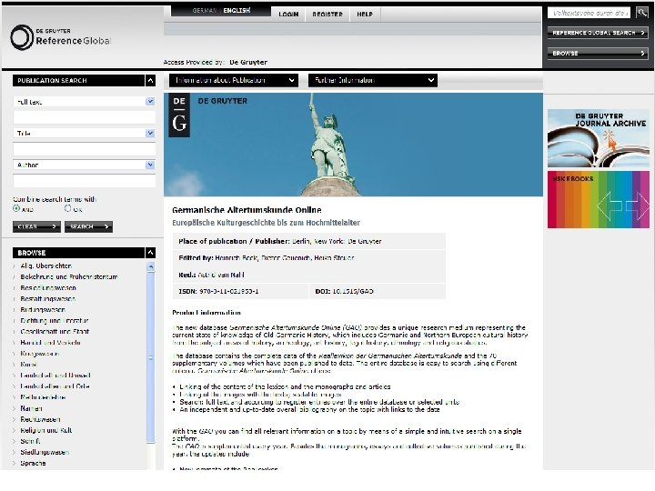The width and height of the screenshot is (655, 491).
Task: Expand Bekehrung und Frühchristentum category
Action: [x=69, y=276]
